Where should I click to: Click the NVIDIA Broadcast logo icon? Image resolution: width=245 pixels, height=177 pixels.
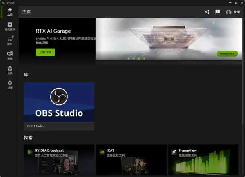point(30,152)
